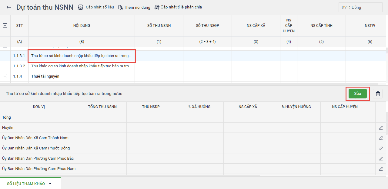Click Cập nhật số liệu toolbar icon
The image size is (388, 189).
click(x=81, y=7)
